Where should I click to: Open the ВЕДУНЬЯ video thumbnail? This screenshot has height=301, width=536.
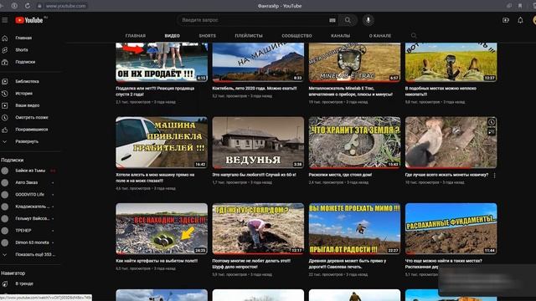coord(258,142)
